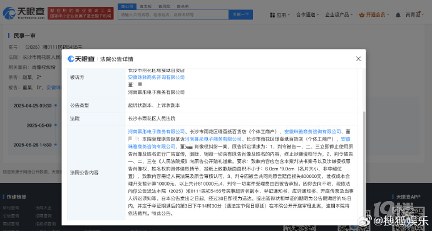432x231 pixels.
Task: Open the 招投标查询 footer link
Action: 46,224
